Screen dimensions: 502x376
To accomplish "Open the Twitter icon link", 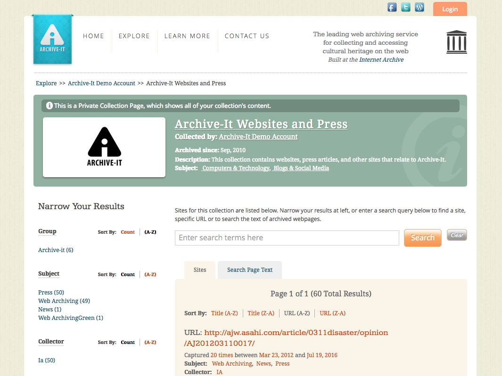I will [x=405, y=7].
